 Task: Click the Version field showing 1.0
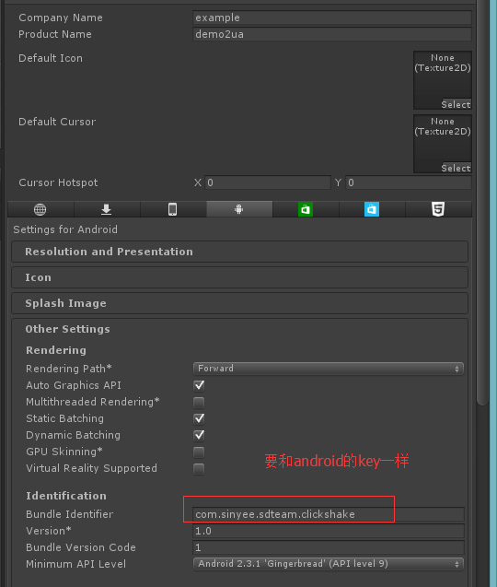(329, 531)
